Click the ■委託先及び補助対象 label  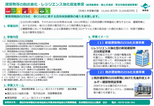pos(17,93)
